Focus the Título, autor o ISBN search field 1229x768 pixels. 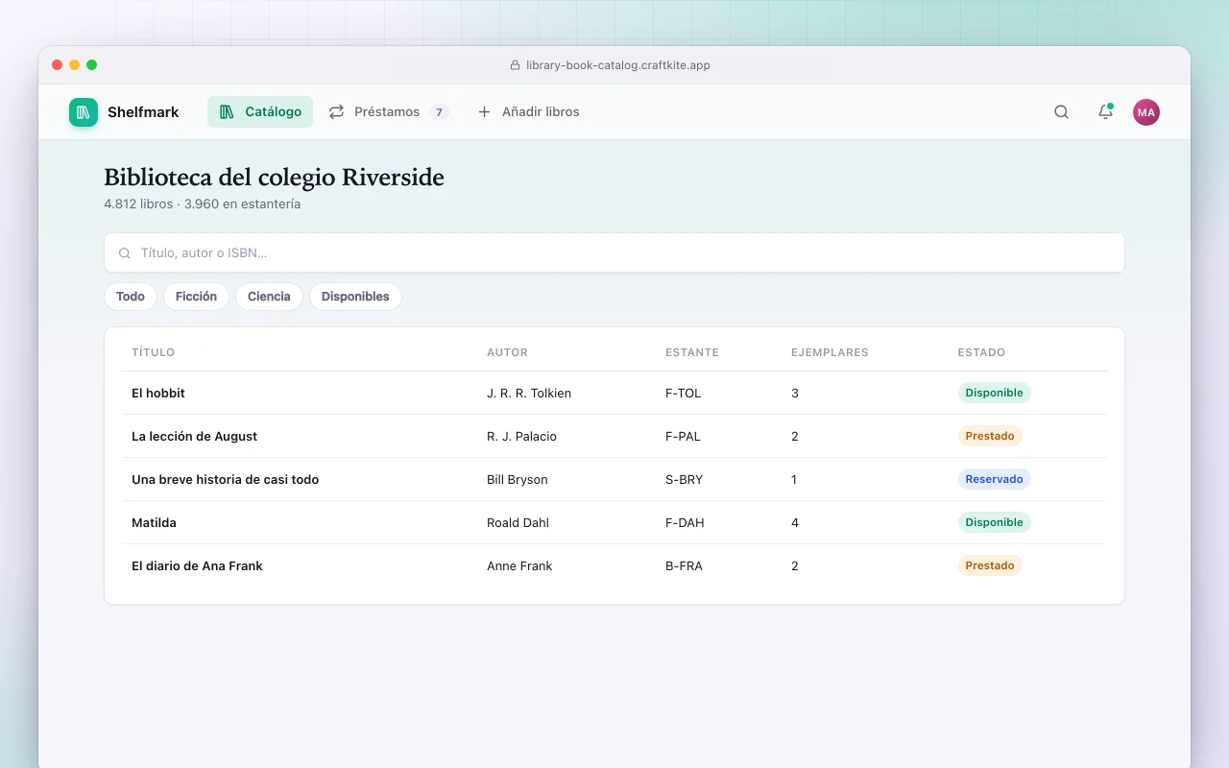pos(614,252)
